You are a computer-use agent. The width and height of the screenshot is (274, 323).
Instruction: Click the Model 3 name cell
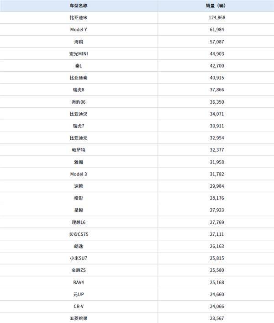[79, 174]
